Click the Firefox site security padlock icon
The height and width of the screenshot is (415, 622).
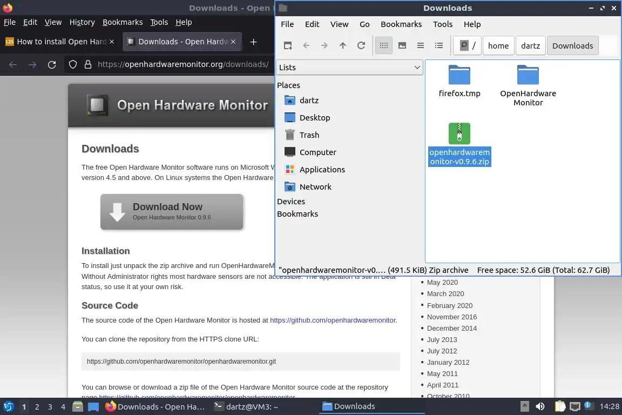click(x=88, y=65)
